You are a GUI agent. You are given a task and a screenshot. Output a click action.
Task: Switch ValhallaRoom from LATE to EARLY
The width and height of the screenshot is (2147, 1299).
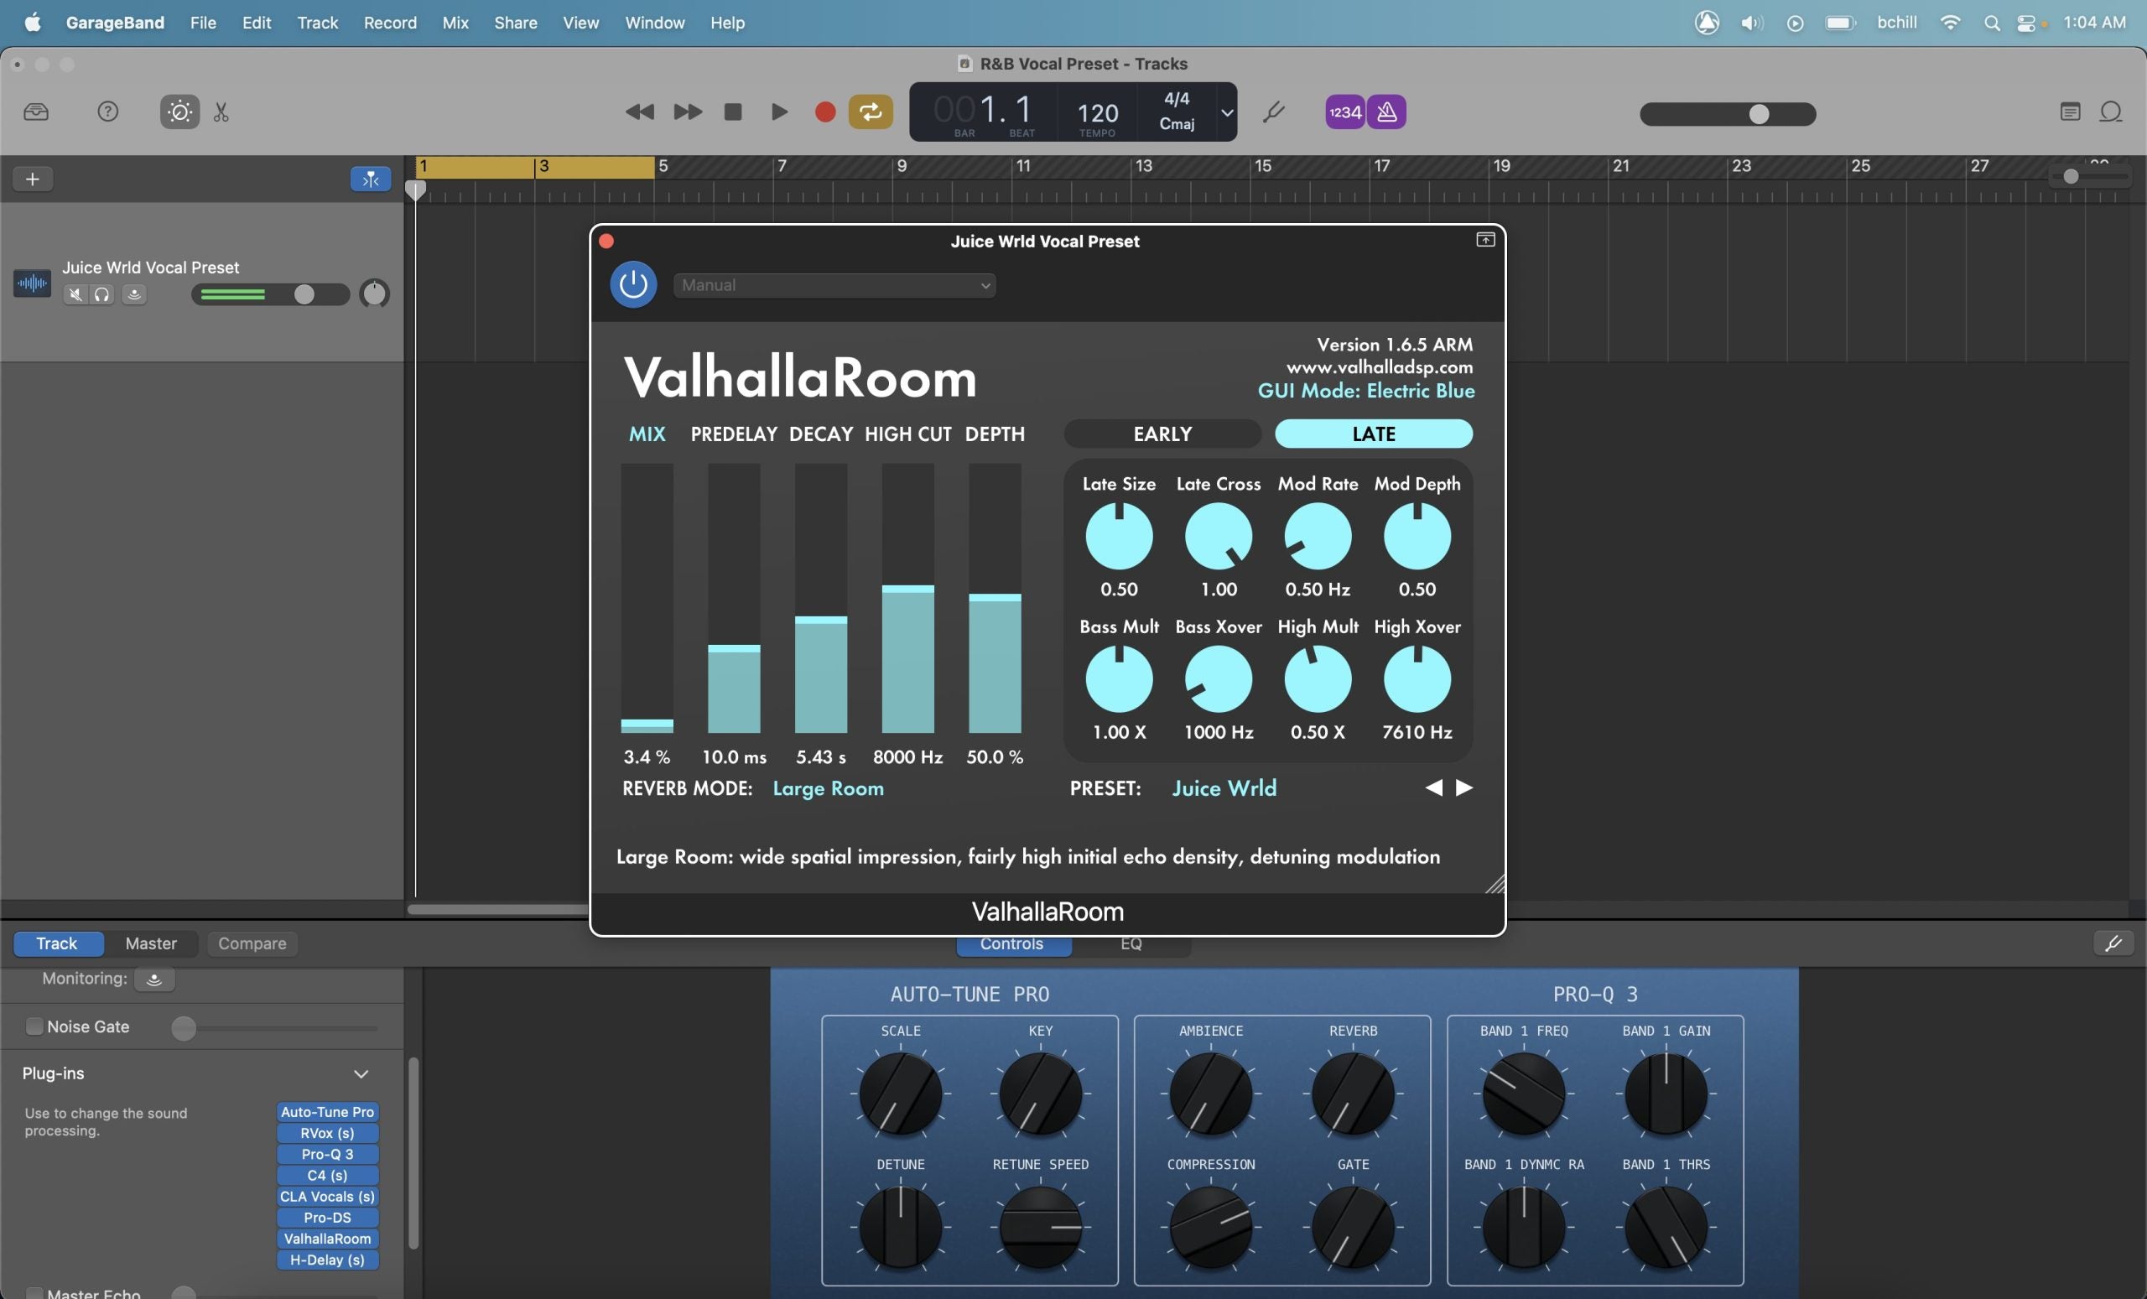coord(1162,433)
